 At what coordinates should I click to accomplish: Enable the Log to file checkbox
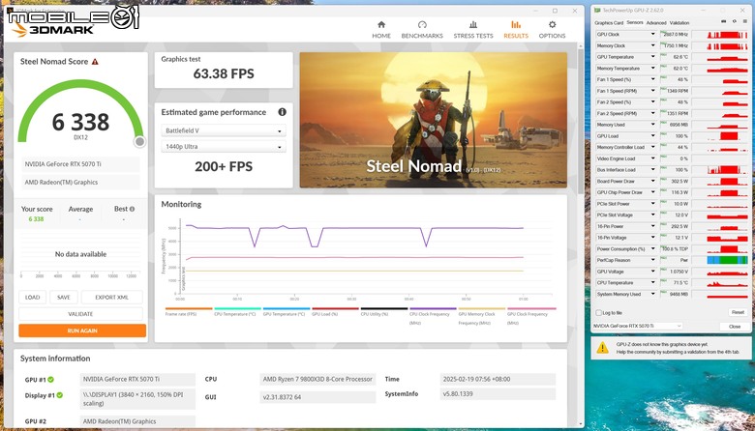[x=598, y=313]
